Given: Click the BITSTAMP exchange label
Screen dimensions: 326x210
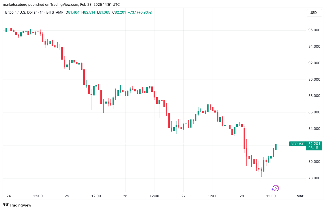Looking at the screenshot, I should (x=55, y=12).
